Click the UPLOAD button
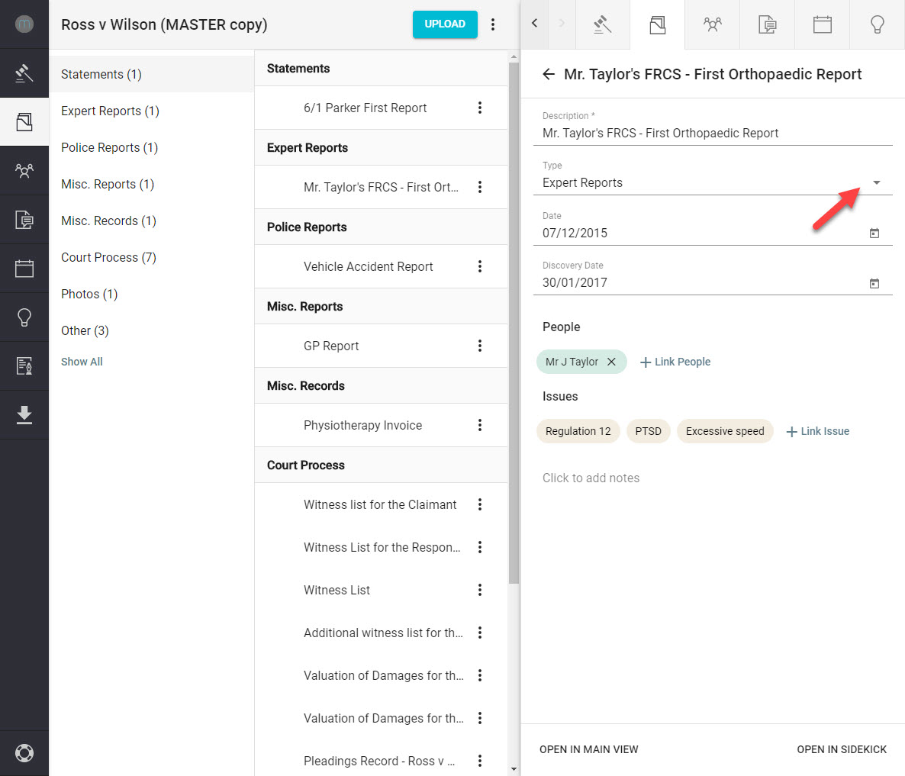The width and height of the screenshot is (905, 776). (445, 24)
